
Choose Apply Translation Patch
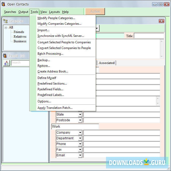click(66, 108)
